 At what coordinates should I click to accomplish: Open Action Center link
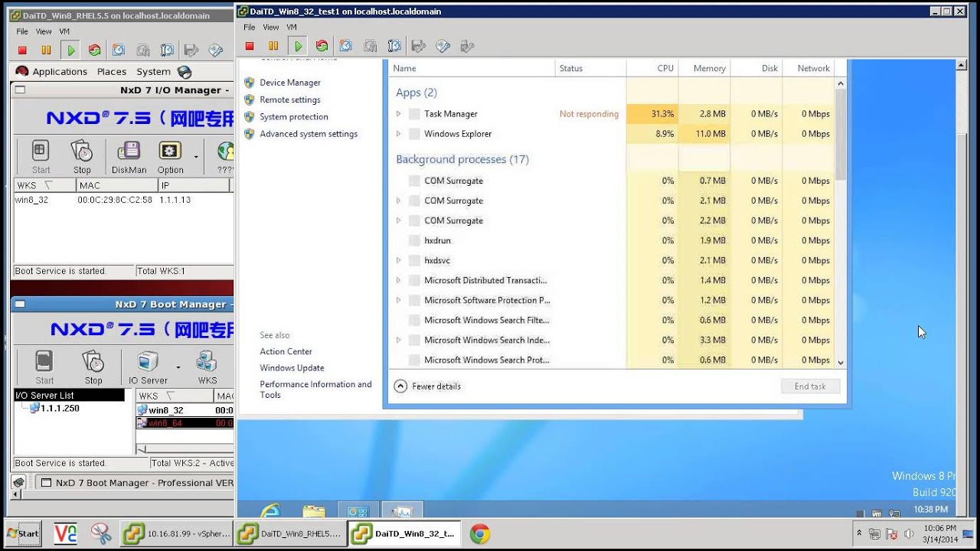click(286, 352)
